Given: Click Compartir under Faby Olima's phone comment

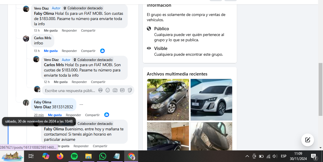Looking at the screenshot, I should tap(92, 115).
